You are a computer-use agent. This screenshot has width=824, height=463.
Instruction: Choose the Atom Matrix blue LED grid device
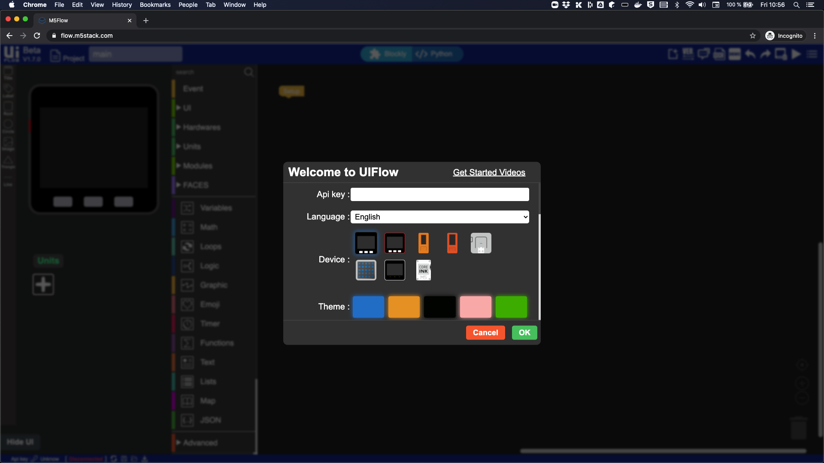pos(366,270)
